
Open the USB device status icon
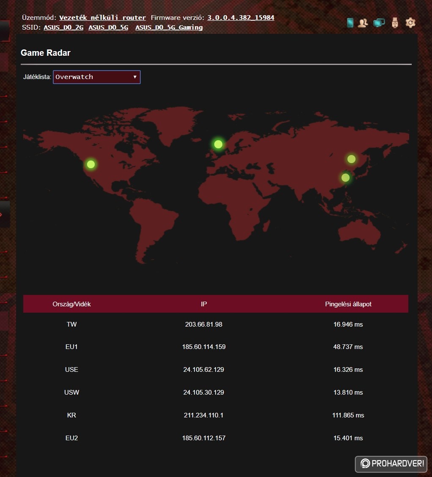[x=395, y=23]
